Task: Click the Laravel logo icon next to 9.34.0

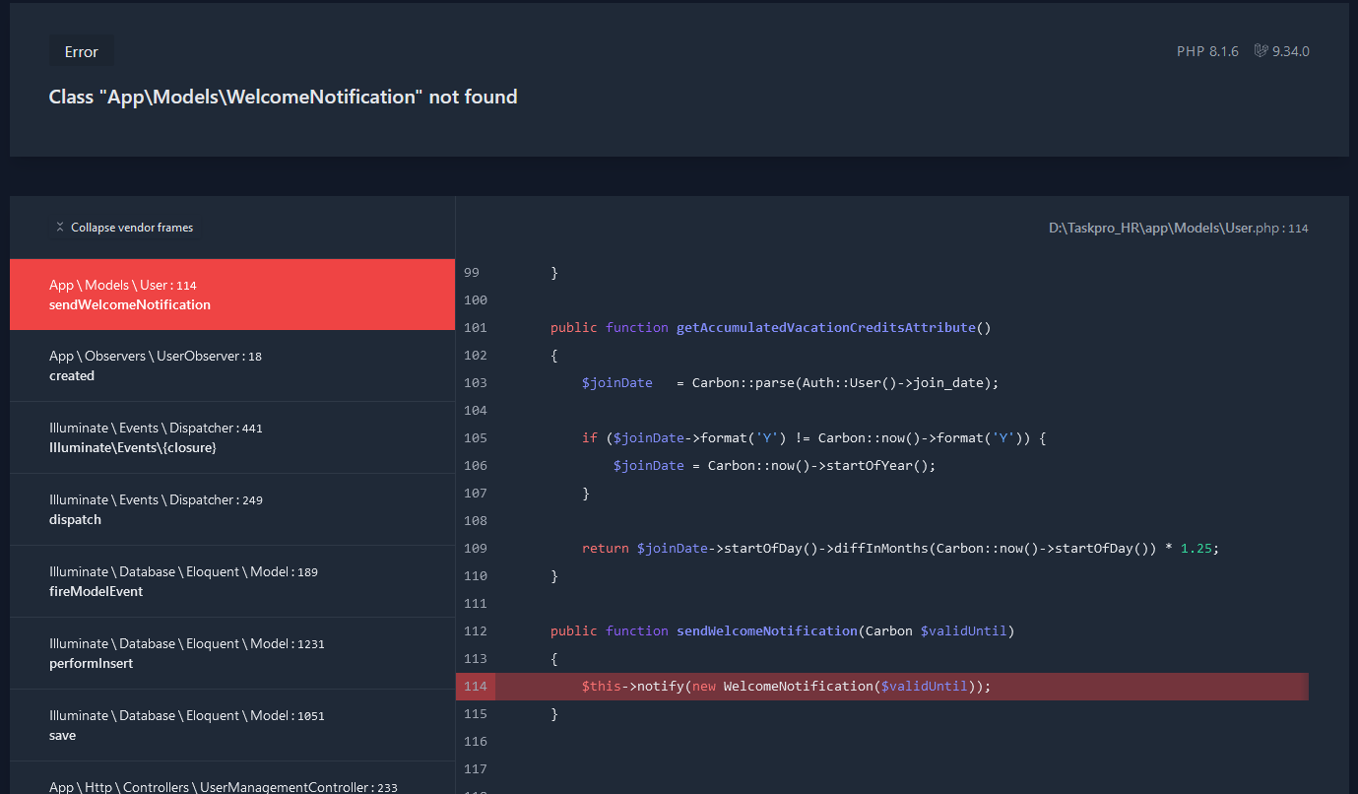Action: click(x=1261, y=51)
